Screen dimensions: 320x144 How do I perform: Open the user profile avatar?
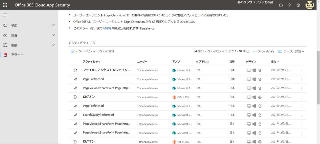(309, 5)
